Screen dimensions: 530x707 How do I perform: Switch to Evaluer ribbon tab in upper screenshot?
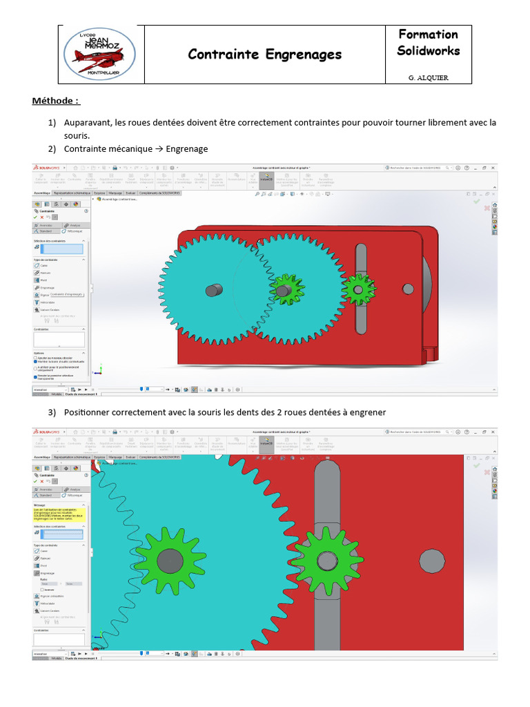click(x=130, y=193)
